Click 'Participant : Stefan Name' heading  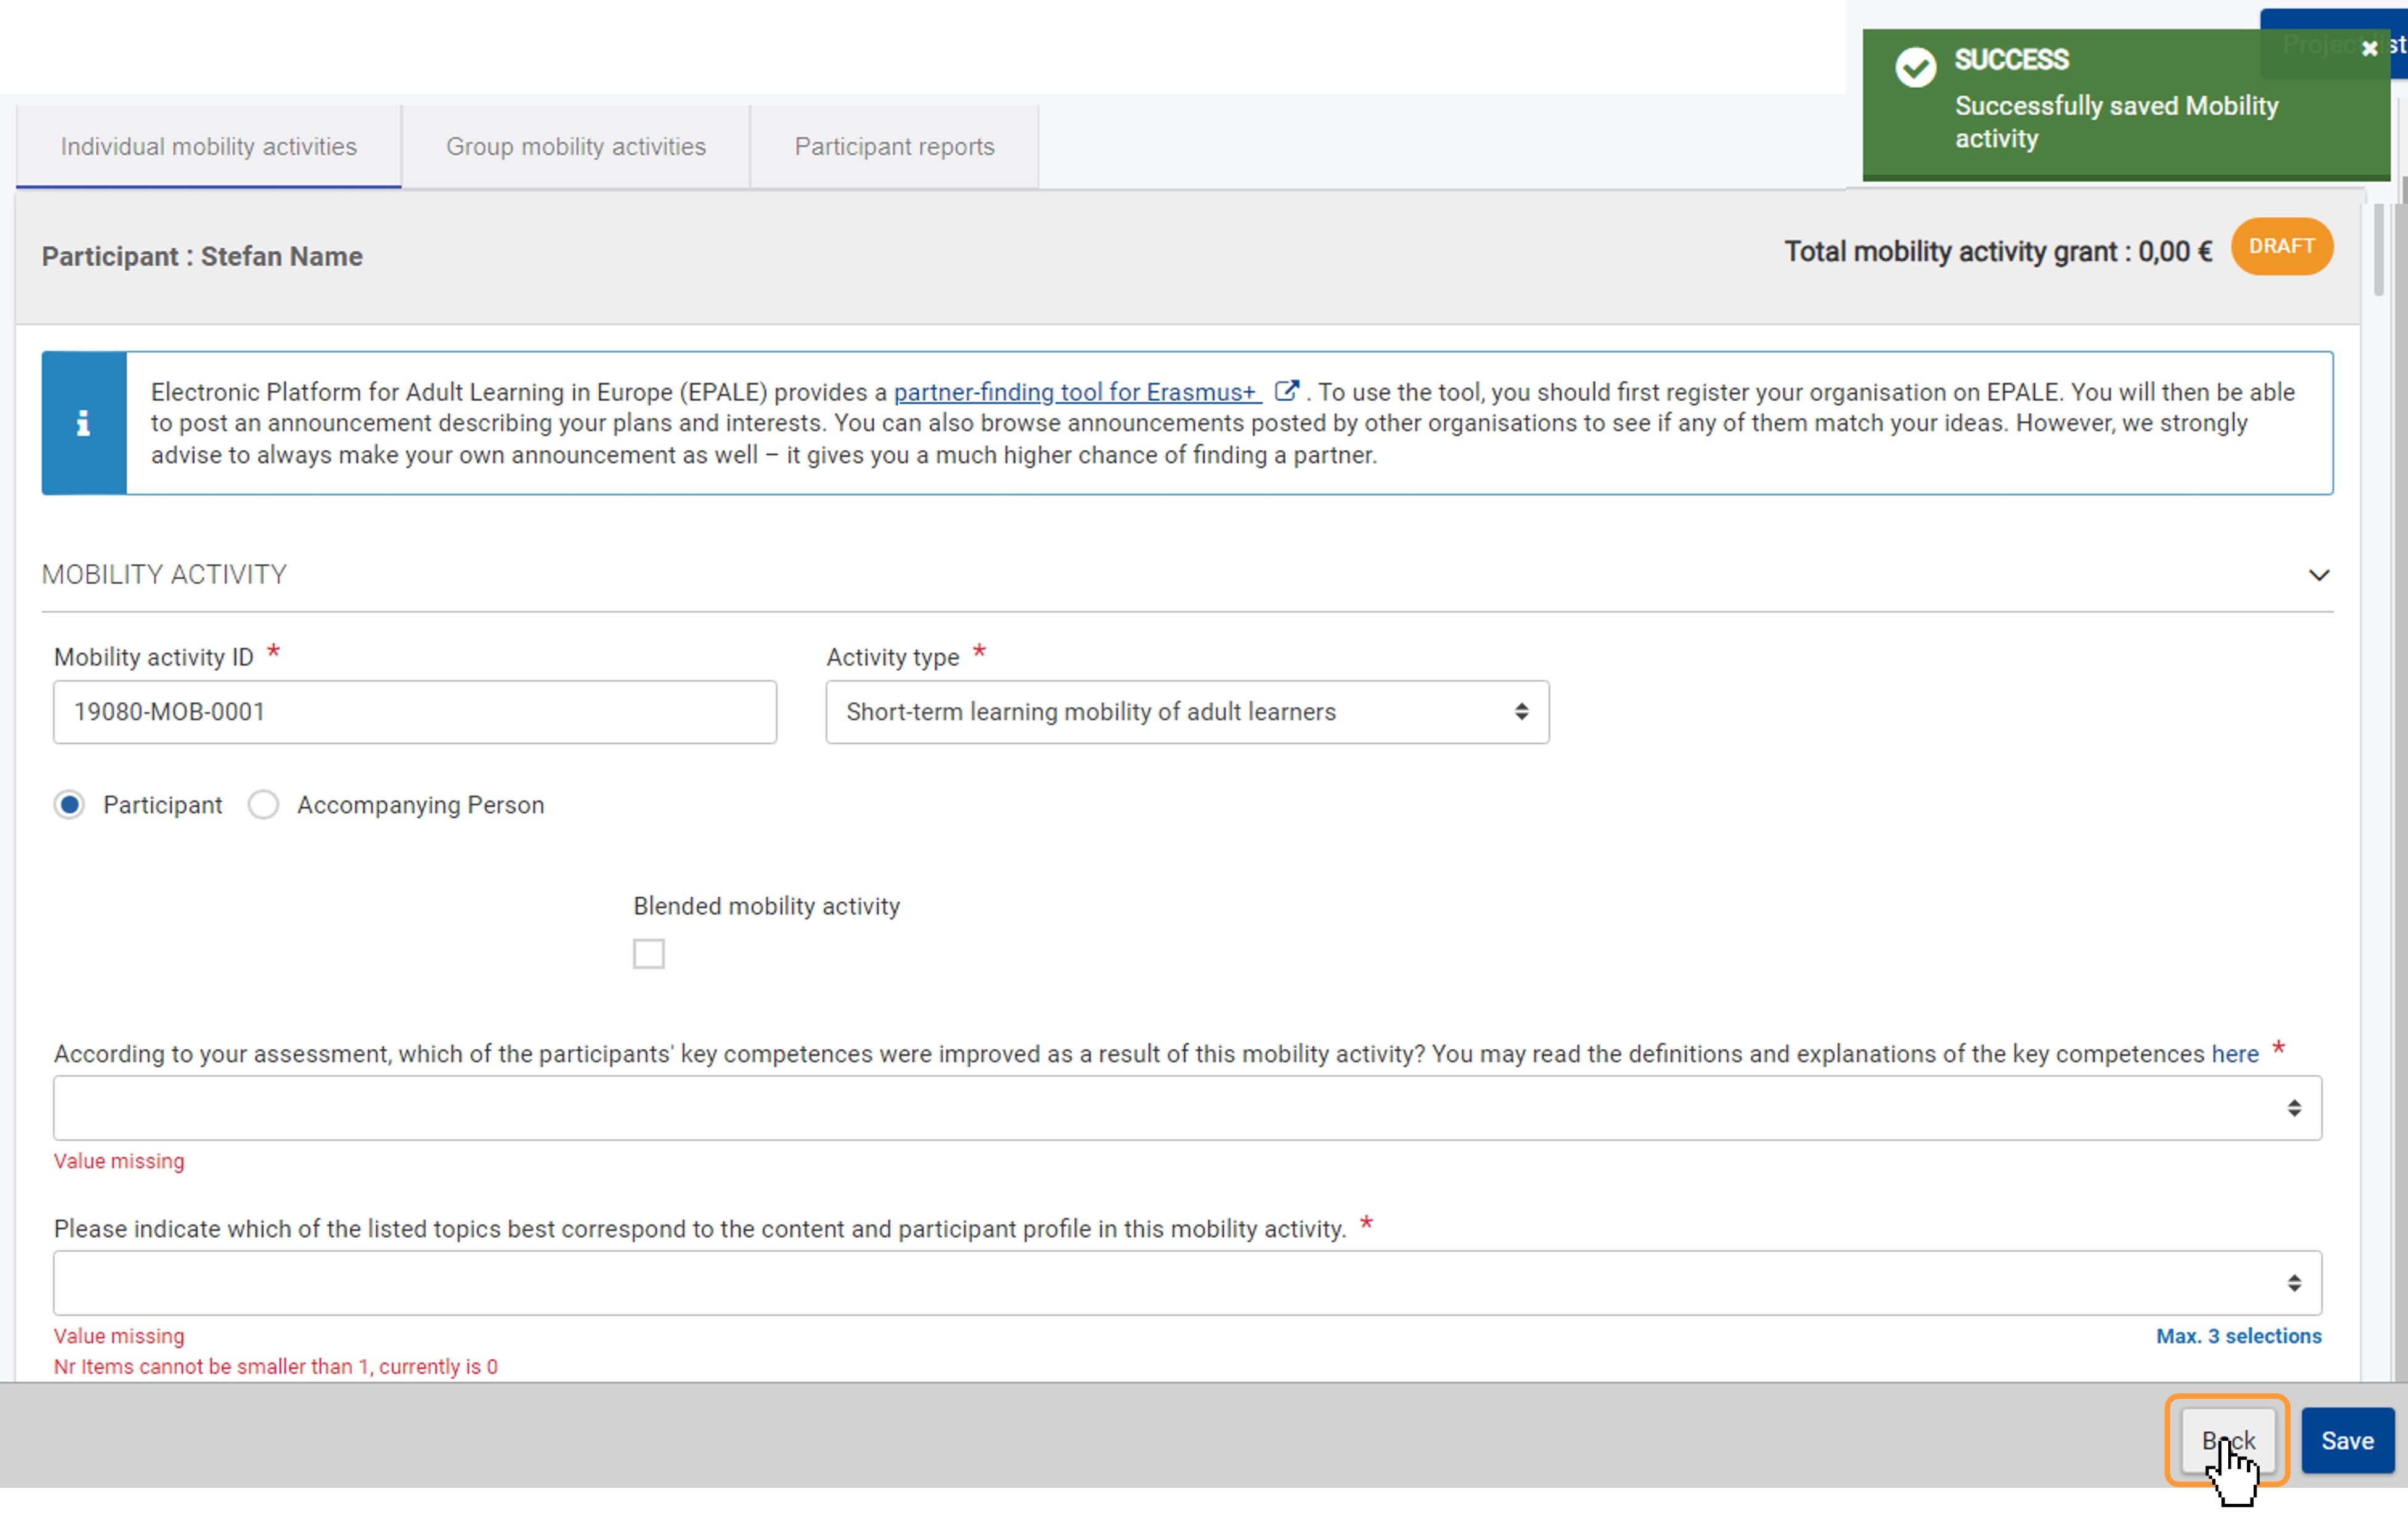[202, 257]
